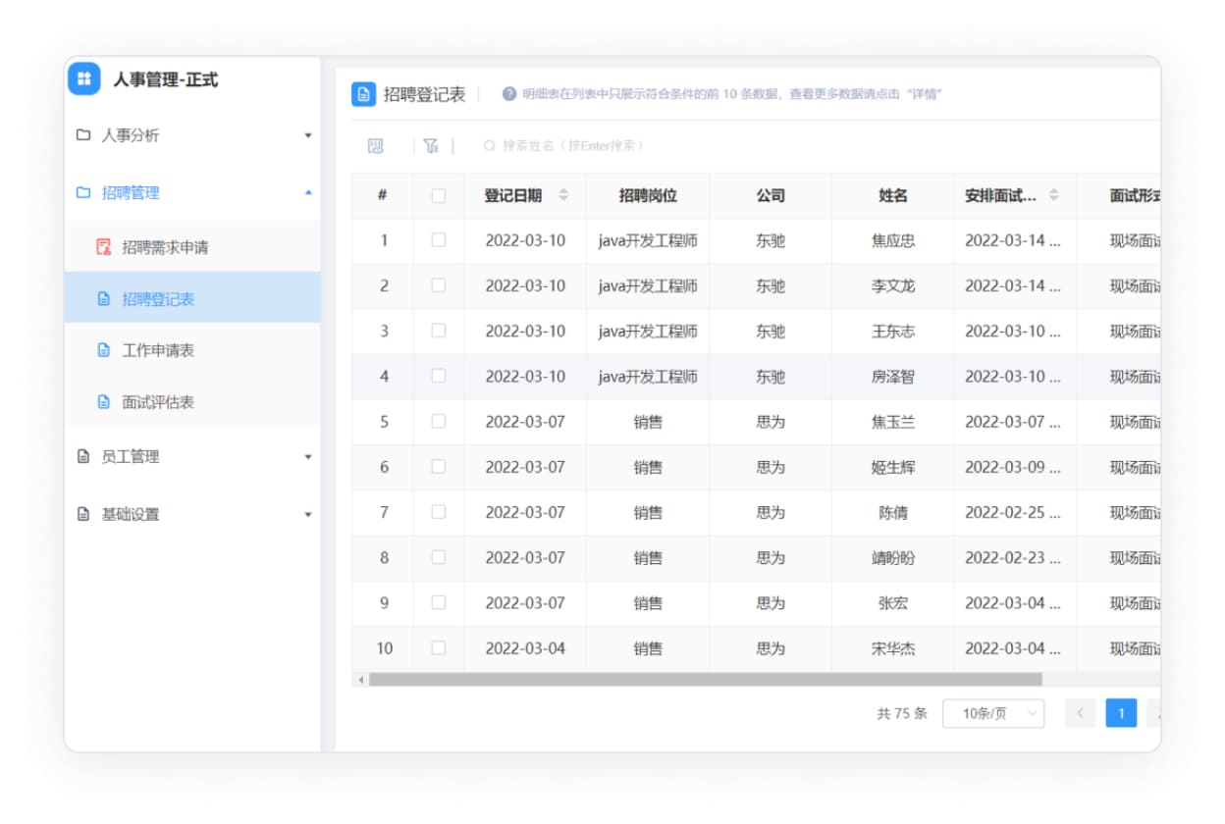Screen dimensions: 1225x824
Task: Click the name cell 王东志
Action: pos(893,331)
